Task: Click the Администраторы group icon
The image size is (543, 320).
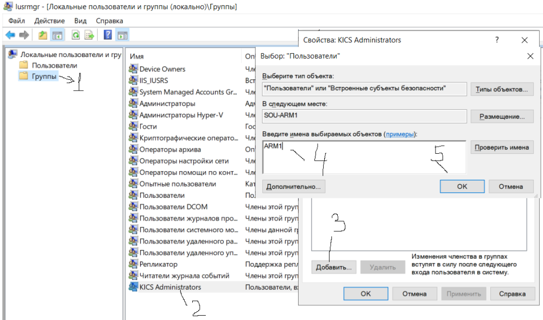Action: 134,103
